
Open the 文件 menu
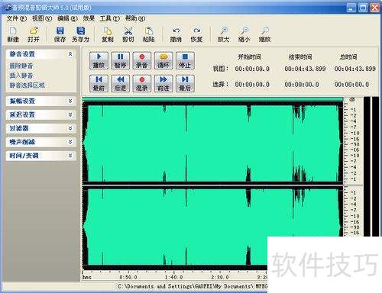[x=16, y=18]
